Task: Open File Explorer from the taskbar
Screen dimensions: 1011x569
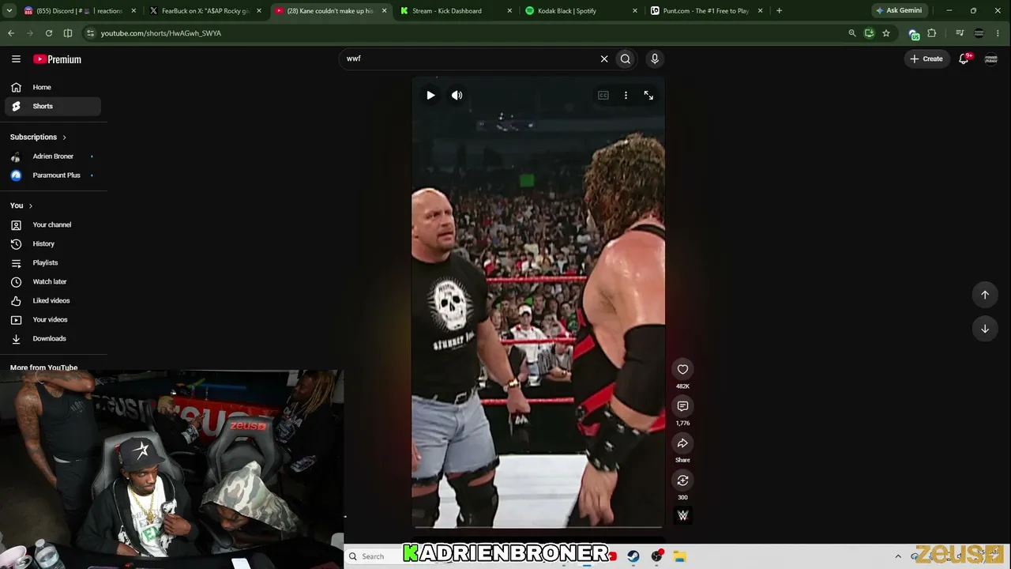Action: (679, 556)
